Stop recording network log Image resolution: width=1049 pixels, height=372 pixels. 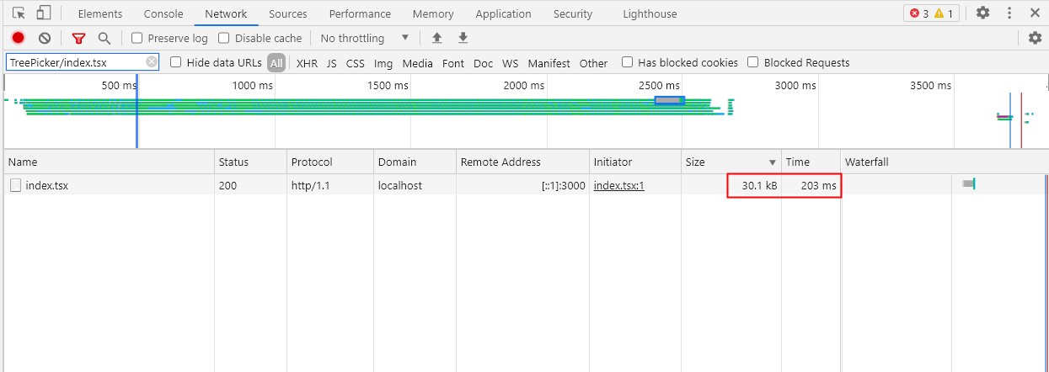tap(18, 38)
